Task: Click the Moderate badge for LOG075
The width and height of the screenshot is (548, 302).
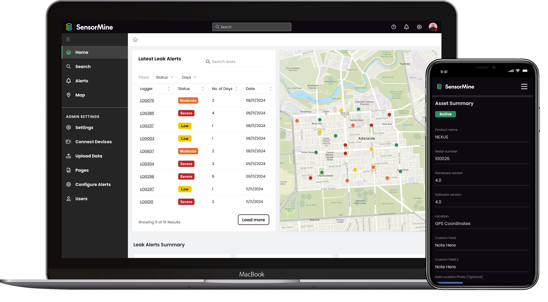Action: point(188,100)
